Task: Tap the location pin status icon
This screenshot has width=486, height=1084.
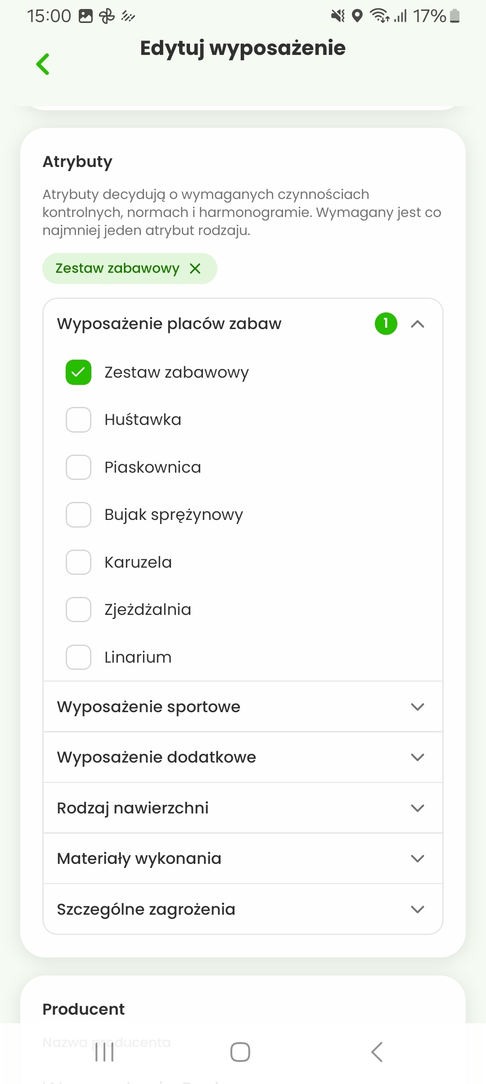Action: pyautogui.click(x=357, y=16)
